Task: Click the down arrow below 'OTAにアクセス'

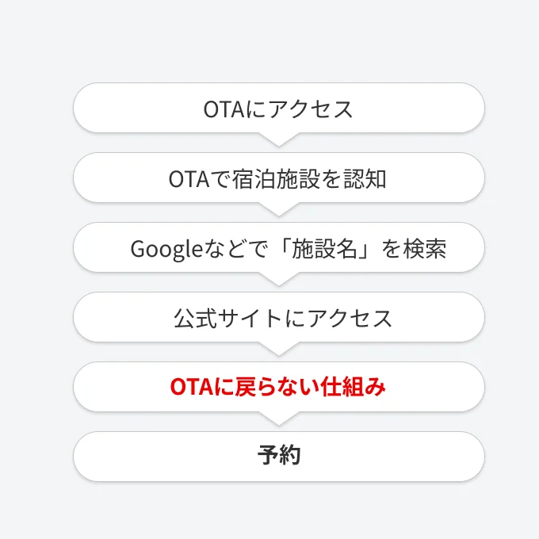Action: (x=278, y=139)
